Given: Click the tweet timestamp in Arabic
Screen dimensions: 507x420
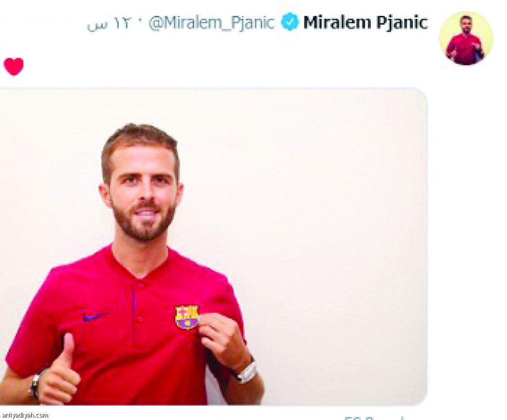Looking at the screenshot, I should coord(109,24).
